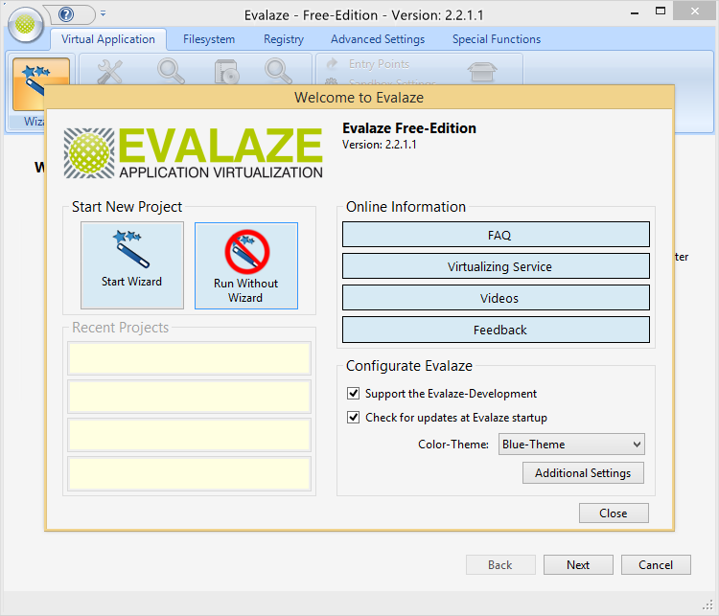Click the second magnifier ribbon icon
This screenshot has width=719, height=616.
click(x=278, y=72)
